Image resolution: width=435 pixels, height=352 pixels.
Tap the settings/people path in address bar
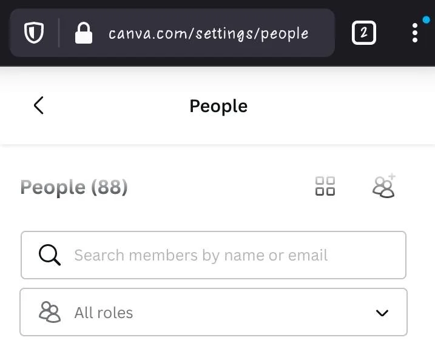[x=252, y=35]
